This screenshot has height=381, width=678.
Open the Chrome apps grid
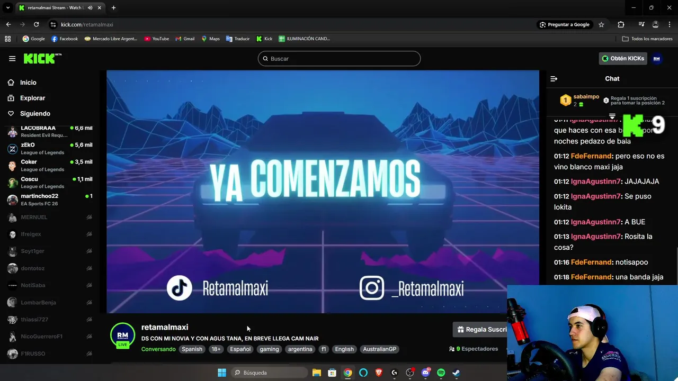click(x=7, y=39)
